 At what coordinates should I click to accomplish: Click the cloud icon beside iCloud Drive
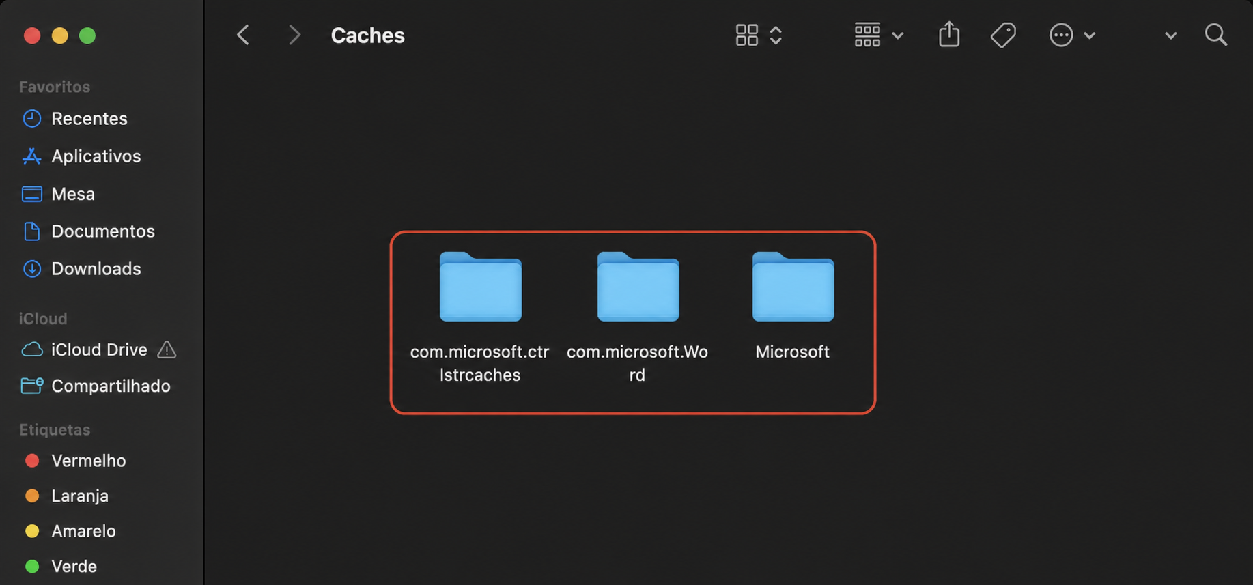point(31,349)
